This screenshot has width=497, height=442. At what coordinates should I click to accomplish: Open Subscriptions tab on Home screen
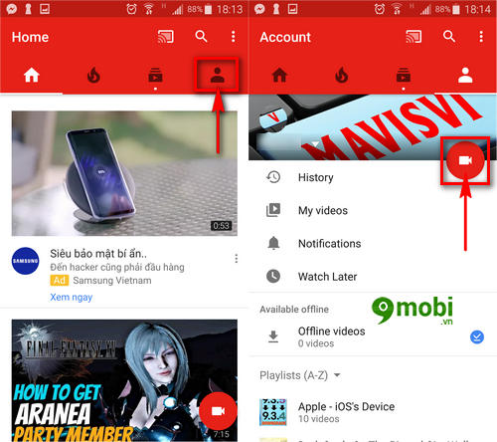point(155,76)
